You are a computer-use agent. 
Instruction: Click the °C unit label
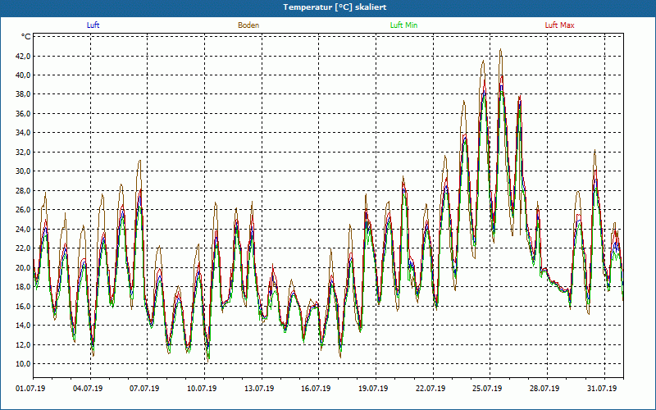(26, 37)
